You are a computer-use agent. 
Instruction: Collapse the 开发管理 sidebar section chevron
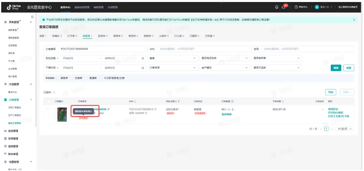click(x=31, y=22)
